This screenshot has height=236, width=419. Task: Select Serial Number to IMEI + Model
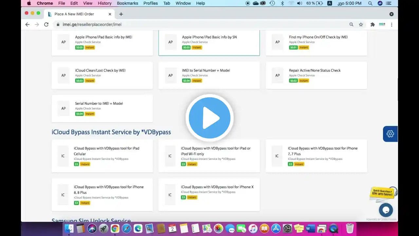click(x=102, y=108)
